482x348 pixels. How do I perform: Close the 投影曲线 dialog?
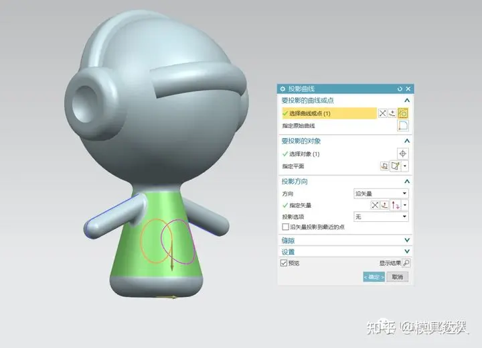click(408, 89)
